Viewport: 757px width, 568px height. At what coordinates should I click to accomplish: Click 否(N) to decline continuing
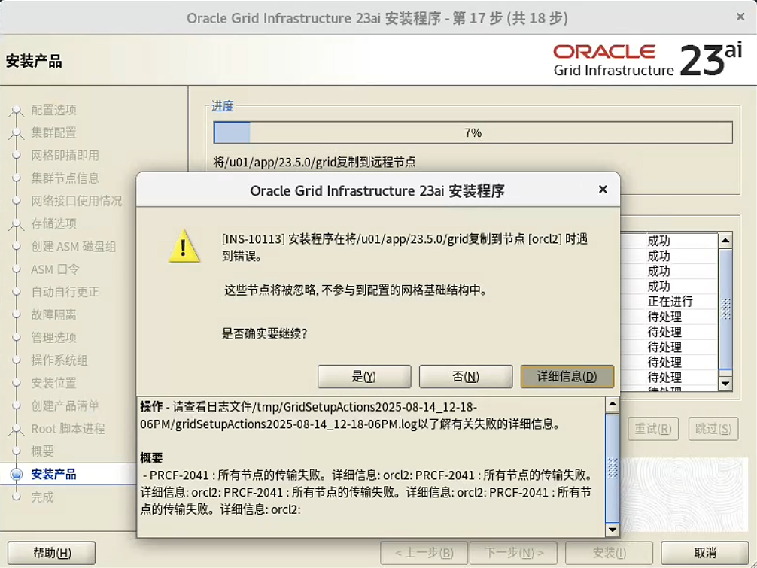pos(466,376)
